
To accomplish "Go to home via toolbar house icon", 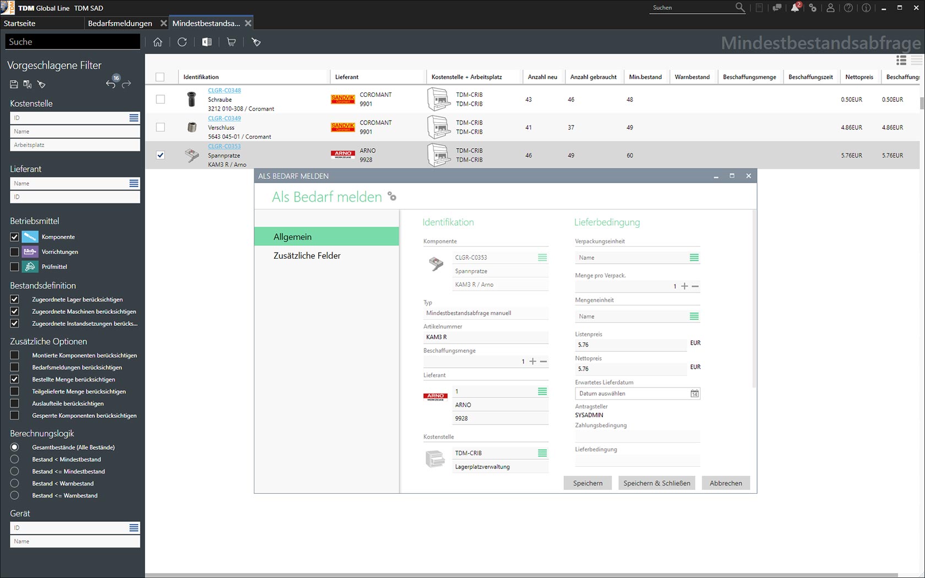I will 157,42.
